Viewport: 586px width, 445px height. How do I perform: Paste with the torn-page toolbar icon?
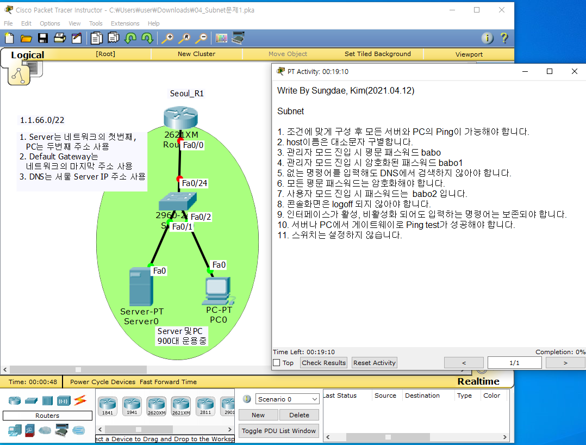coord(113,38)
